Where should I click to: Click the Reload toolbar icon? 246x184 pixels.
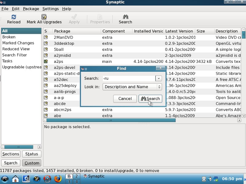click(x=14, y=17)
